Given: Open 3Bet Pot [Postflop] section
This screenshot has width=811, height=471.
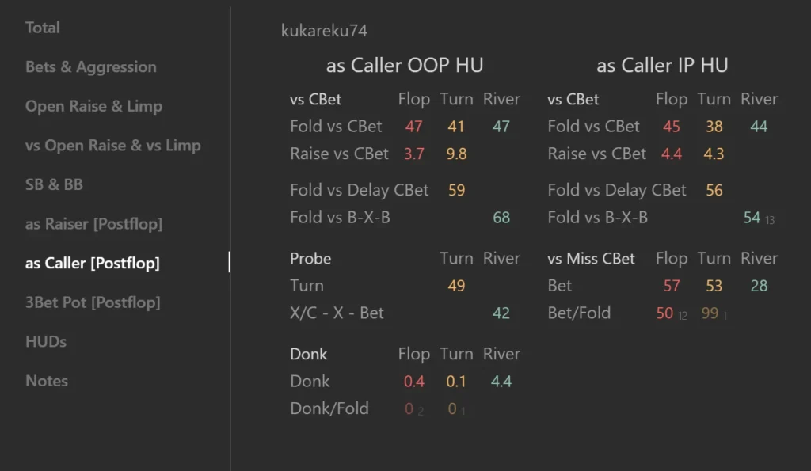Looking at the screenshot, I should pos(93,302).
